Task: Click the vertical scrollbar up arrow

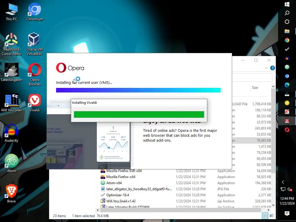Action: [273, 86]
